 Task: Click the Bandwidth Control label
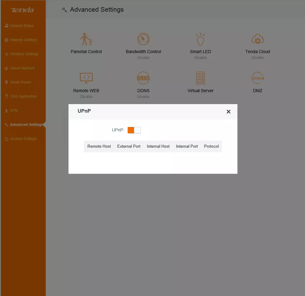143,52
